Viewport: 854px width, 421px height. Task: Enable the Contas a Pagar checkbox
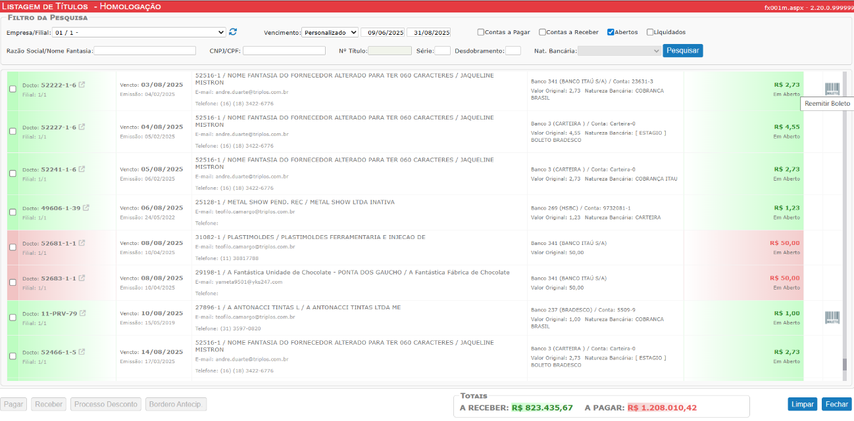tap(481, 32)
